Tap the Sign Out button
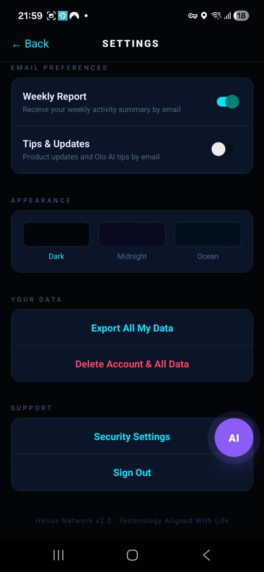The height and width of the screenshot is (572, 264). [x=132, y=472]
